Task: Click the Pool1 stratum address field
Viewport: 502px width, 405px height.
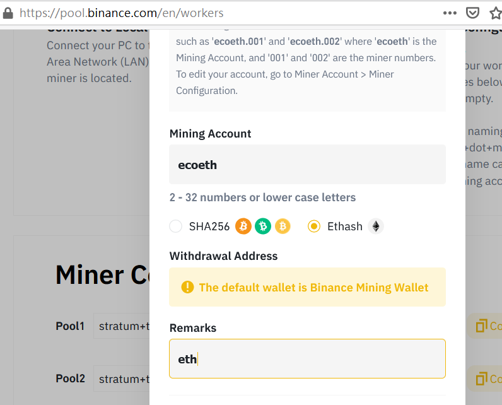Action: point(122,326)
